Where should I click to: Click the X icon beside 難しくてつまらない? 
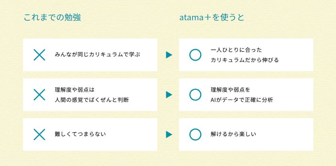pyautogui.click(x=40, y=134)
